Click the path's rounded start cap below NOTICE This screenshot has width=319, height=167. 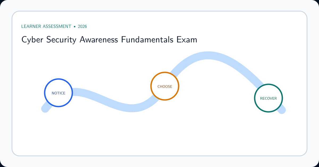[x=45, y=109]
